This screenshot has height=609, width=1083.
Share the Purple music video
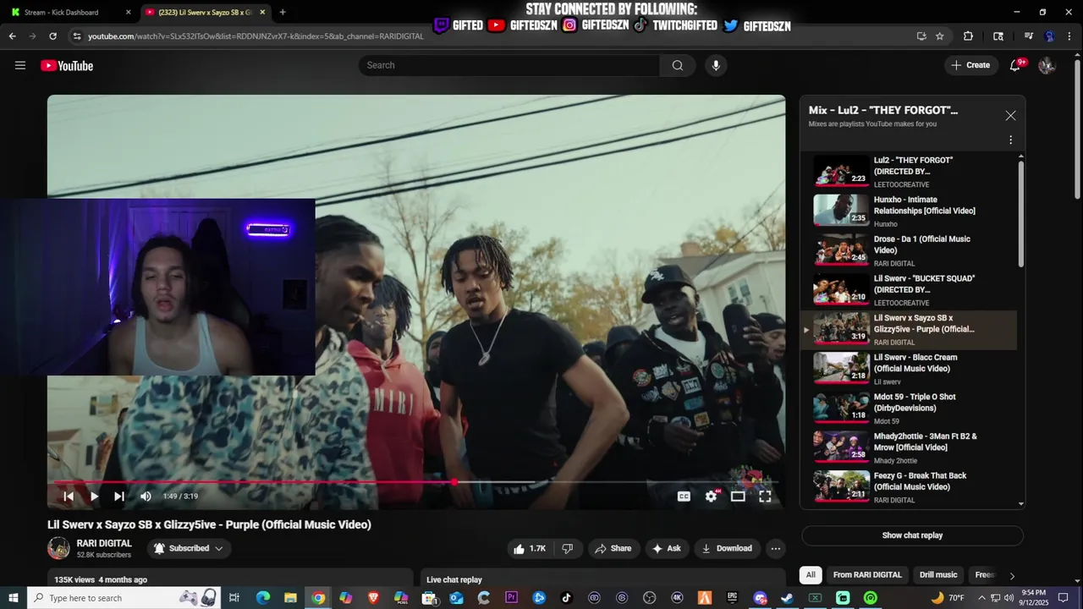[613, 548]
